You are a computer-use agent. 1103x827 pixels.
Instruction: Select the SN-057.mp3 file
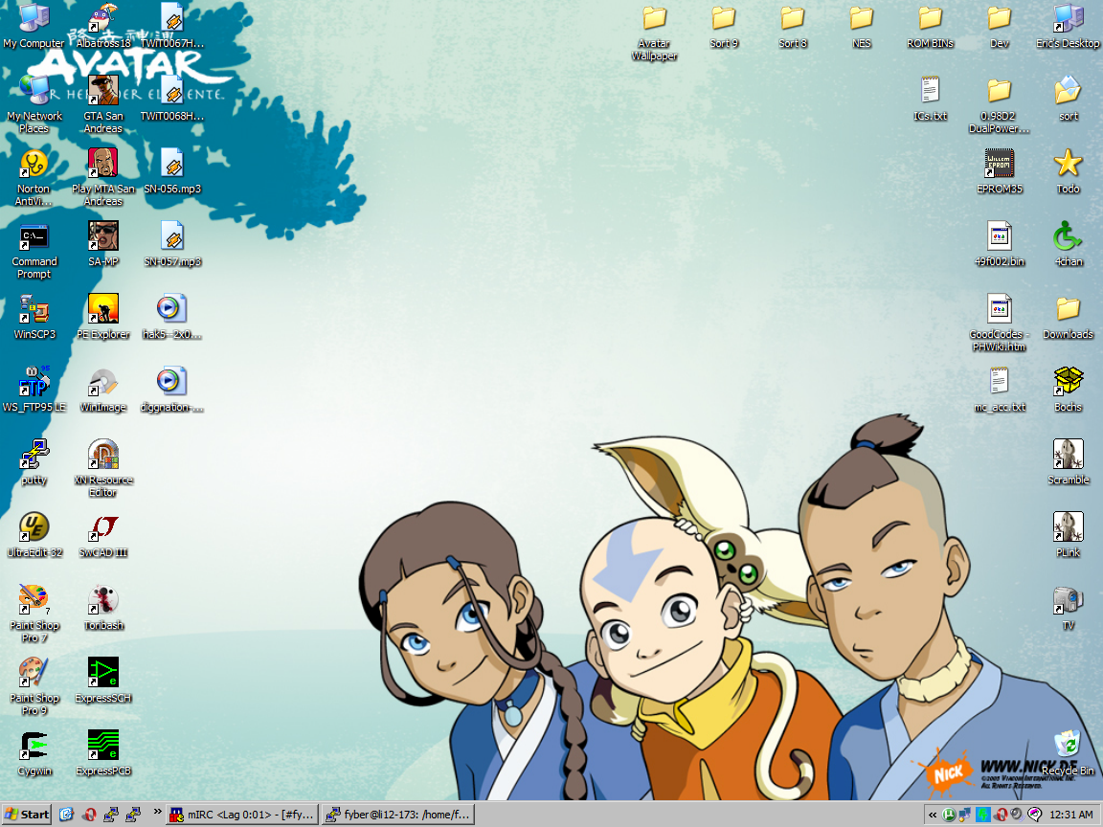click(172, 244)
